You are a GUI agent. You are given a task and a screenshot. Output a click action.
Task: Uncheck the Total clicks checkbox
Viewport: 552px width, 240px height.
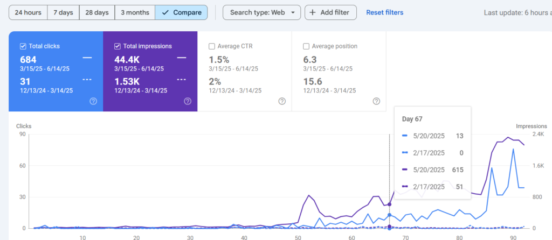pos(23,46)
